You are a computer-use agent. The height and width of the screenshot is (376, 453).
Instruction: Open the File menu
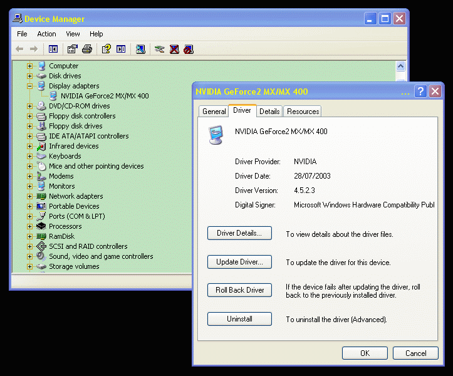point(22,34)
